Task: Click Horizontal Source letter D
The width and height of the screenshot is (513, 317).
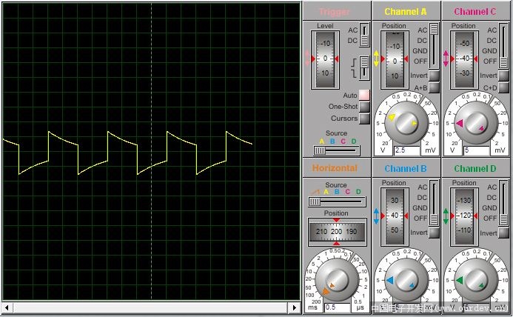Action: pyautogui.click(x=358, y=192)
